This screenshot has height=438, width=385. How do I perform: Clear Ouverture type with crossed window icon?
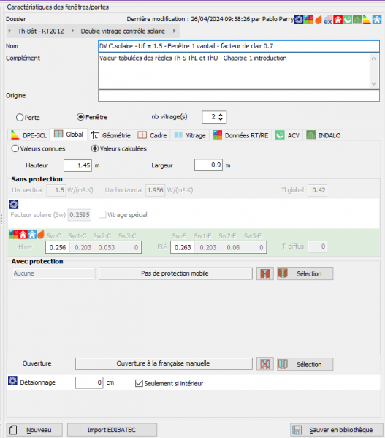click(264, 364)
